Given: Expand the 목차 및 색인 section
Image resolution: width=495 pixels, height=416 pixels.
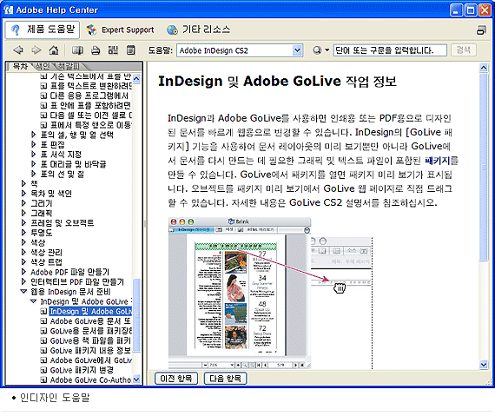Looking at the screenshot, I should click(x=23, y=194).
